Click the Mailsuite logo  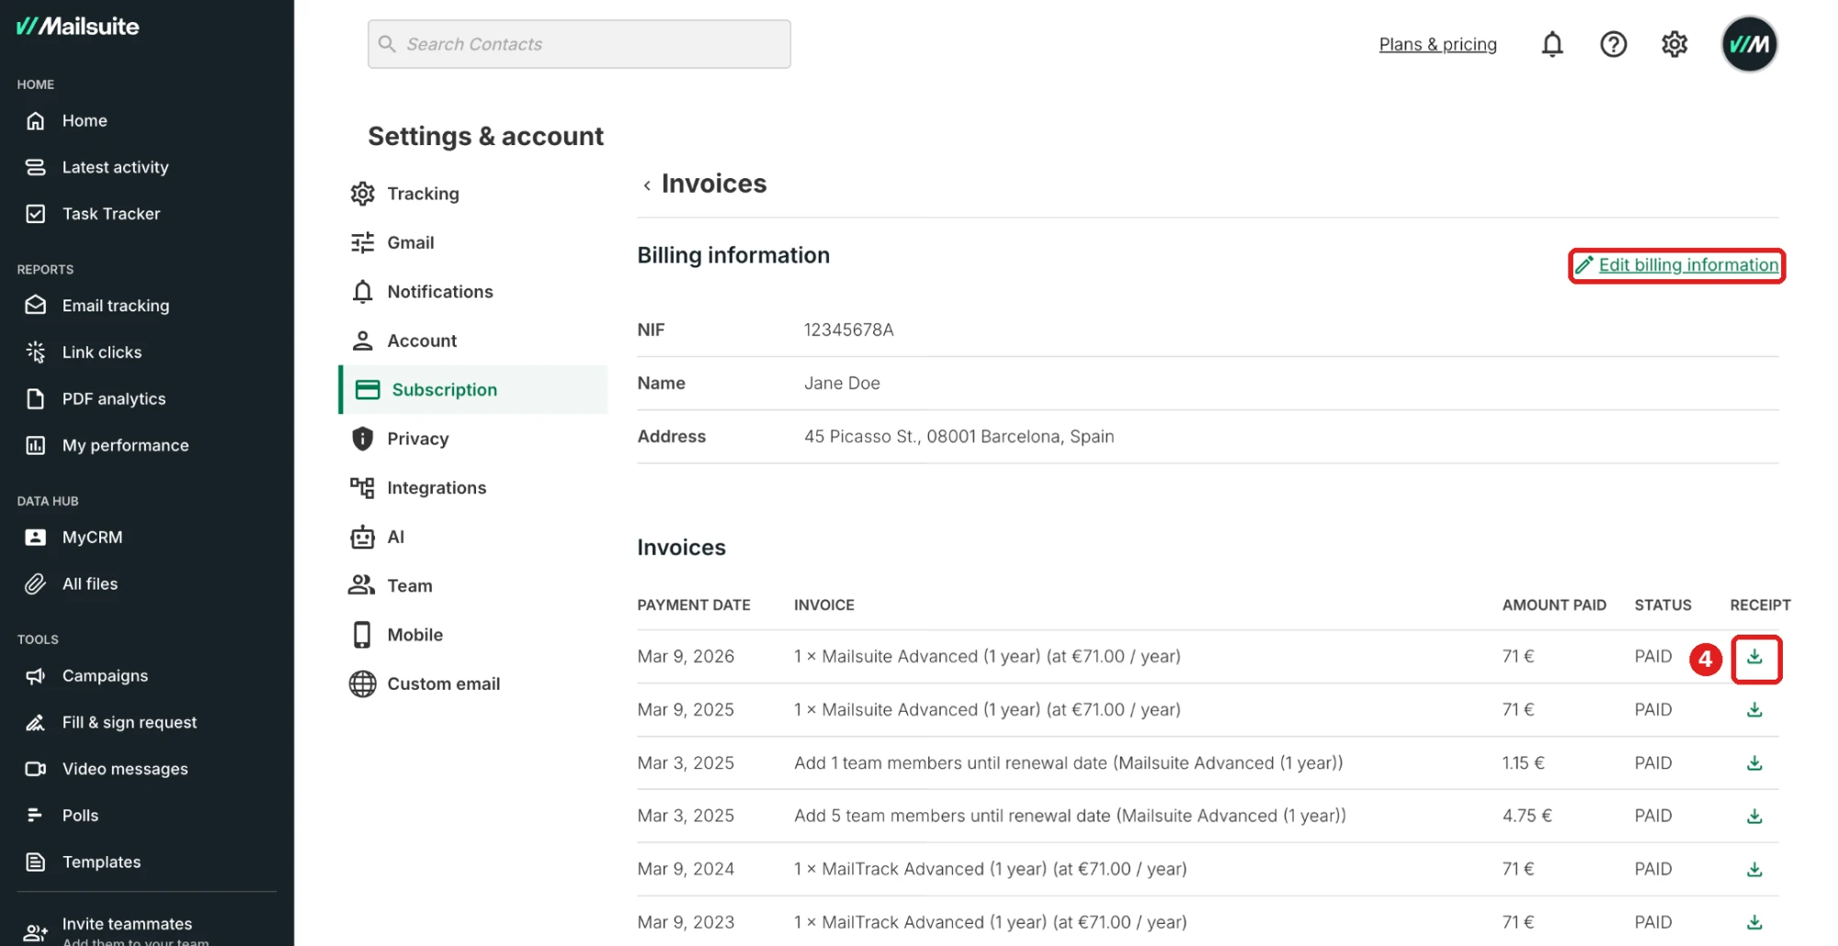coord(78,27)
